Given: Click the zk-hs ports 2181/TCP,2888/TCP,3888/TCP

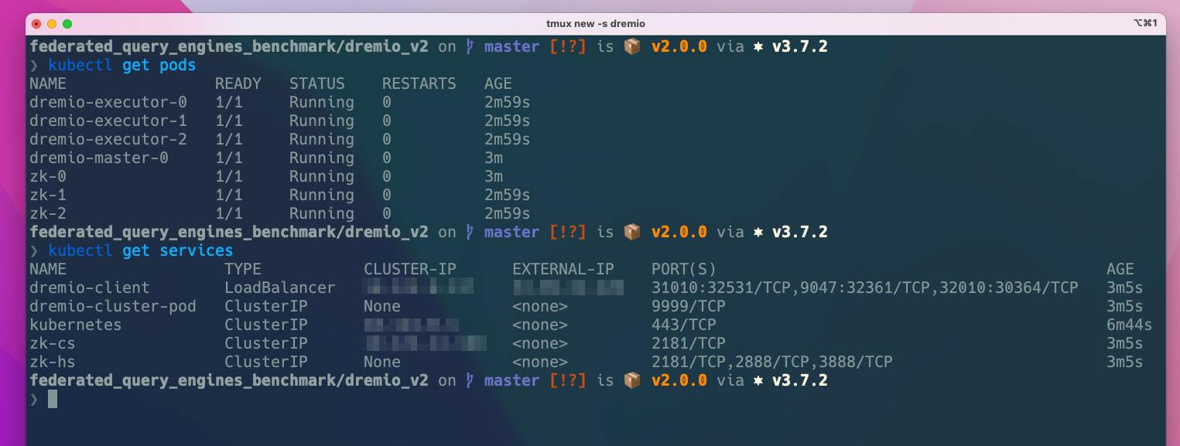Looking at the screenshot, I should pyautogui.click(x=772, y=362).
